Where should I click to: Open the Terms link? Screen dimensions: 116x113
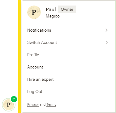(x=51, y=104)
